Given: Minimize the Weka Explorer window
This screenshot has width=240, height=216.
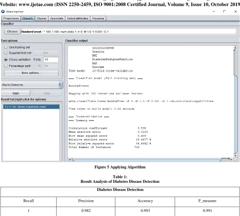Looking at the screenshot, I should 214,12.
